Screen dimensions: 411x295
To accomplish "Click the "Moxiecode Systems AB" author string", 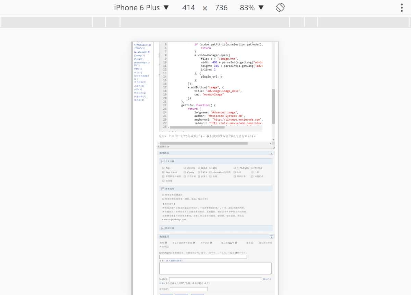I will tap(226, 116).
